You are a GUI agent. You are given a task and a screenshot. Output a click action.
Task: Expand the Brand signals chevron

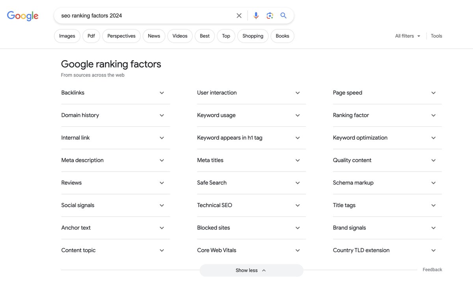point(434,228)
